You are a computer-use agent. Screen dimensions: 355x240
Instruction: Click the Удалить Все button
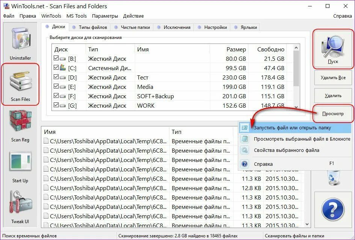tap(333, 78)
